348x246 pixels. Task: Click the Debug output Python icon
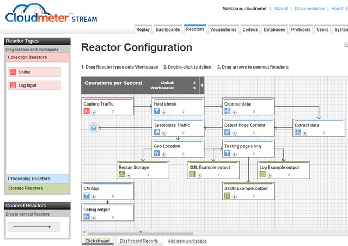[87, 217]
